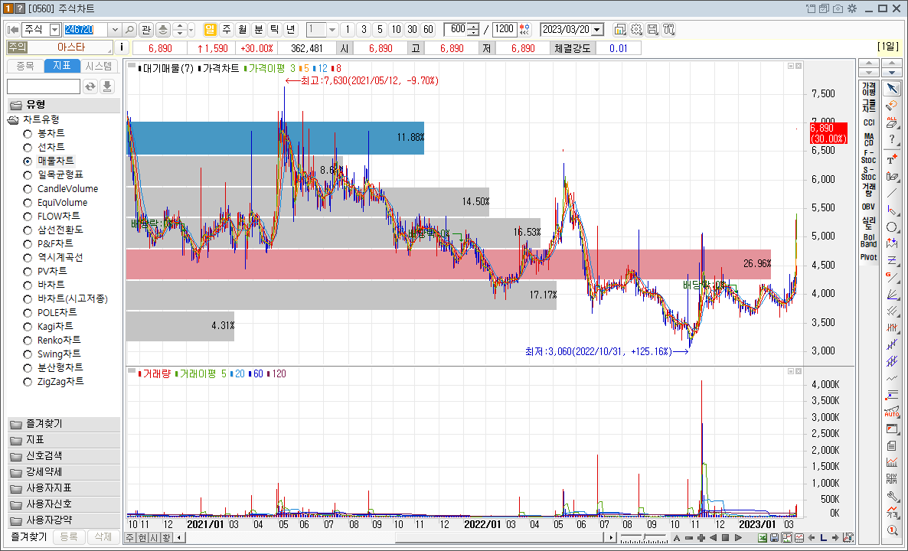Zoom in chart with plus icon
The height and width of the screenshot is (551, 908).
pos(701,538)
